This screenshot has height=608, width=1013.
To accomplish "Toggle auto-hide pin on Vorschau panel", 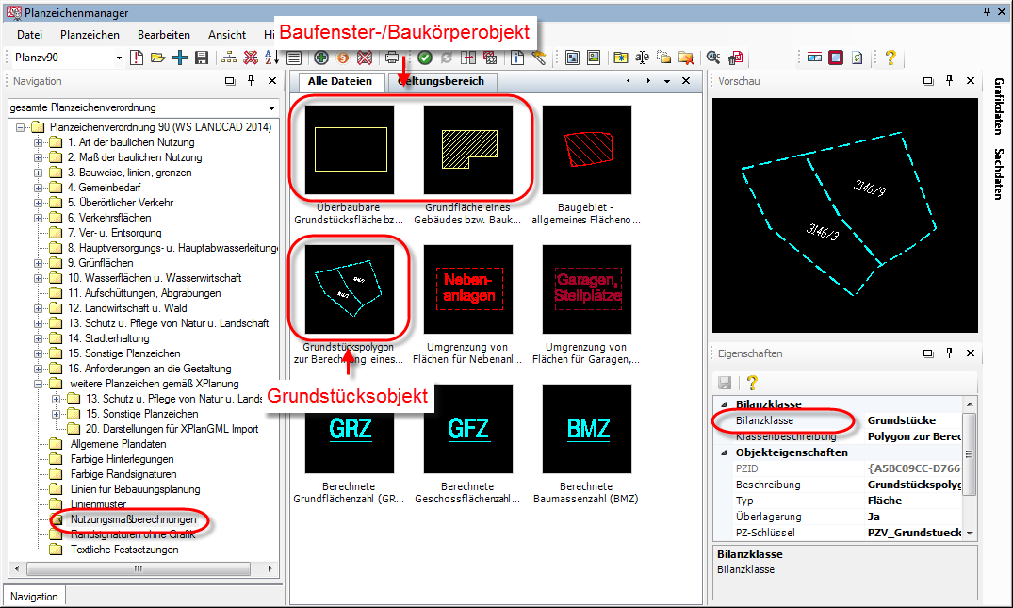I will (x=947, y=82).
